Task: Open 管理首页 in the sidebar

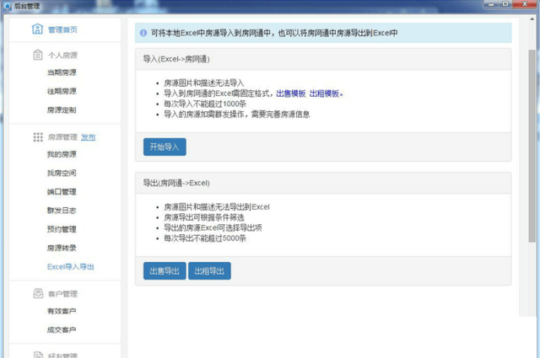Action: coord(62,30)
